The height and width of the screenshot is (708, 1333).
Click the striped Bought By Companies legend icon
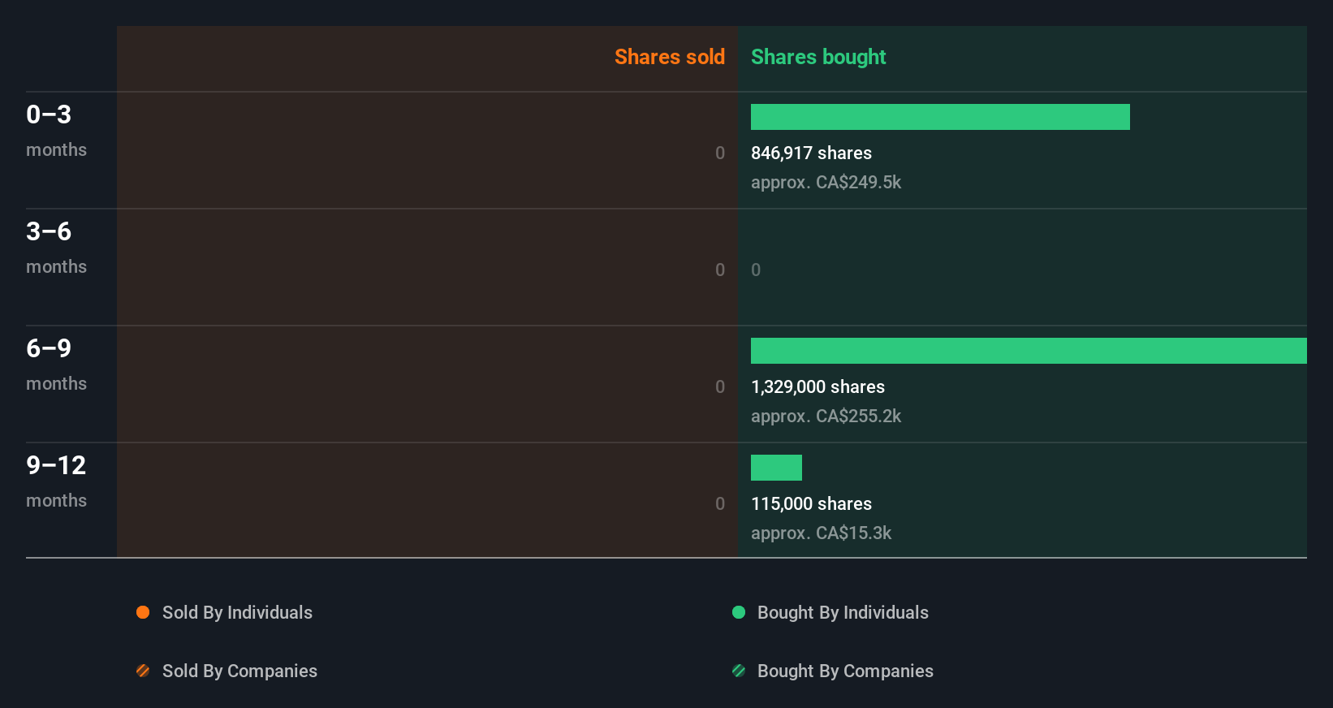[739, 671]
